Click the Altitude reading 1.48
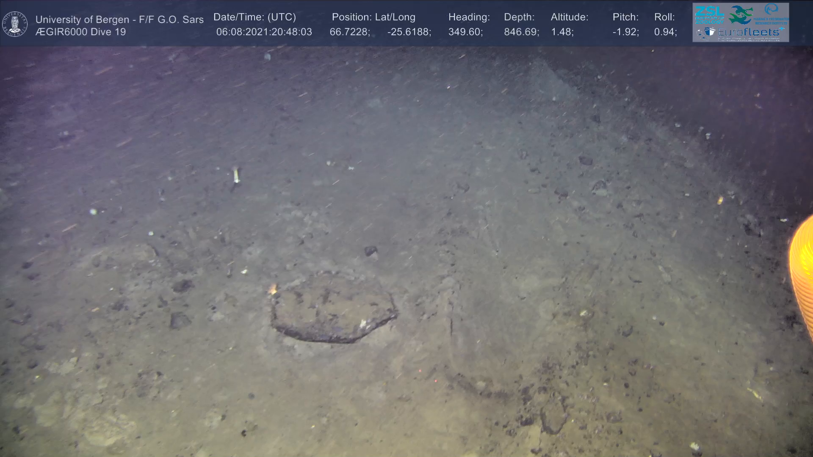The image size is (813, 457). pyautogui.click(x=562, y=32)
